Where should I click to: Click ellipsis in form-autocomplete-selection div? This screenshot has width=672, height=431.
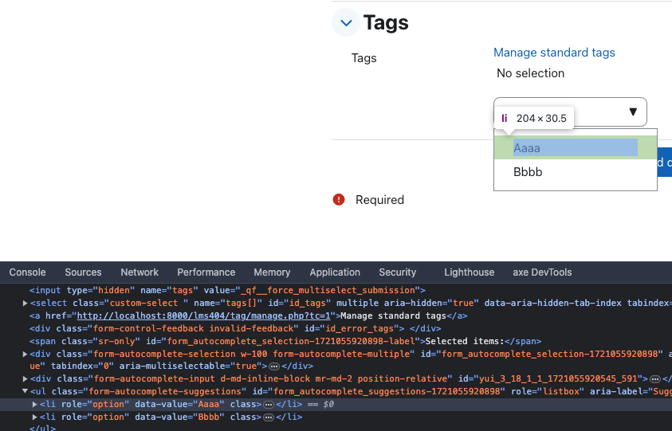pyautogui.click(x=274, y=366)
